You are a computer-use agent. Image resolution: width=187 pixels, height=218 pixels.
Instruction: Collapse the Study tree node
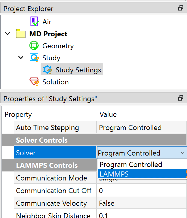tap(21, 58)
